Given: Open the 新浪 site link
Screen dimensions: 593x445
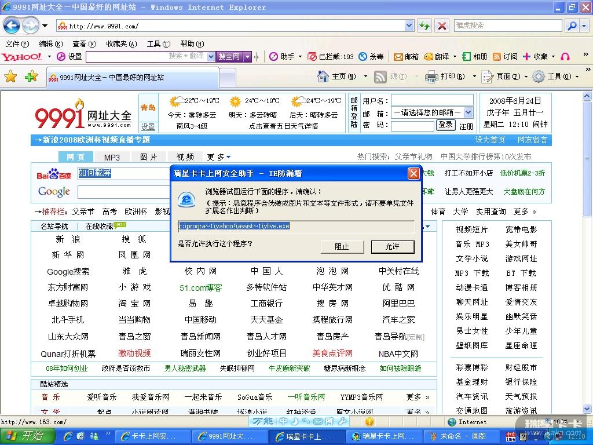Looking at the screenshot, I should (x=68, y=239).
